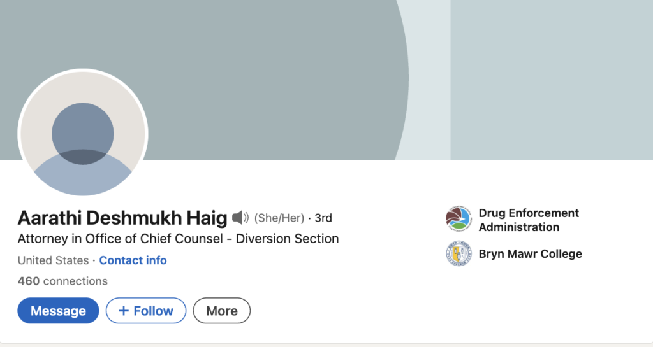The image size is (653, 347).
Task: Click the She/Her pronouns label
Action: tap(279, 218)
